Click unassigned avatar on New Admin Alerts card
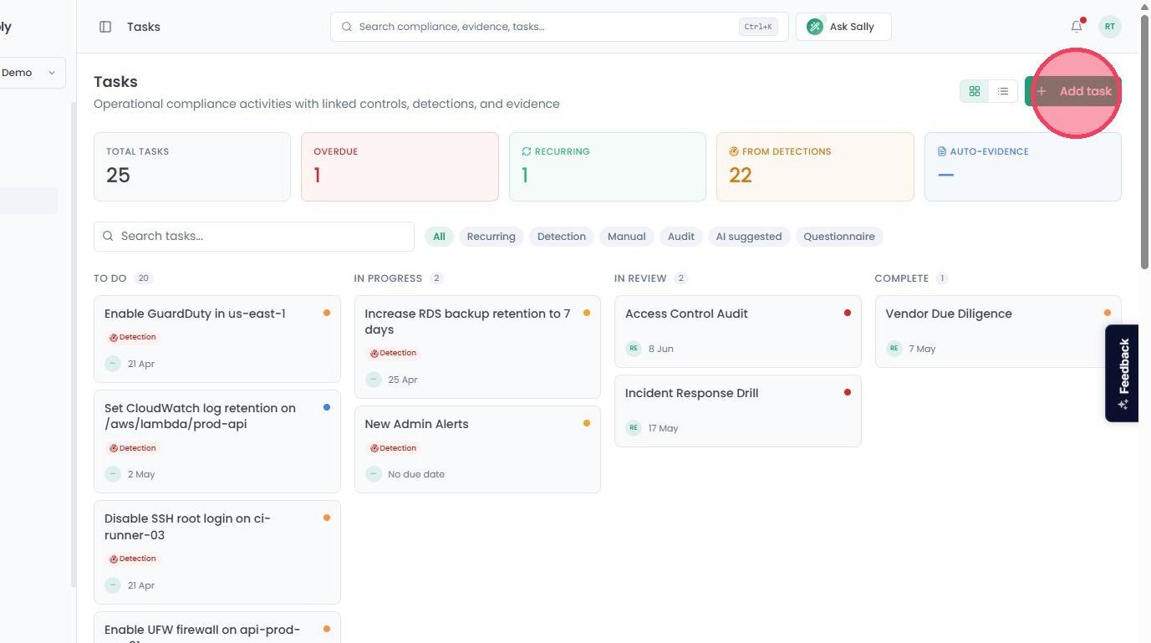Viewport: 1151px width, 643px height. tap(374, 474)
